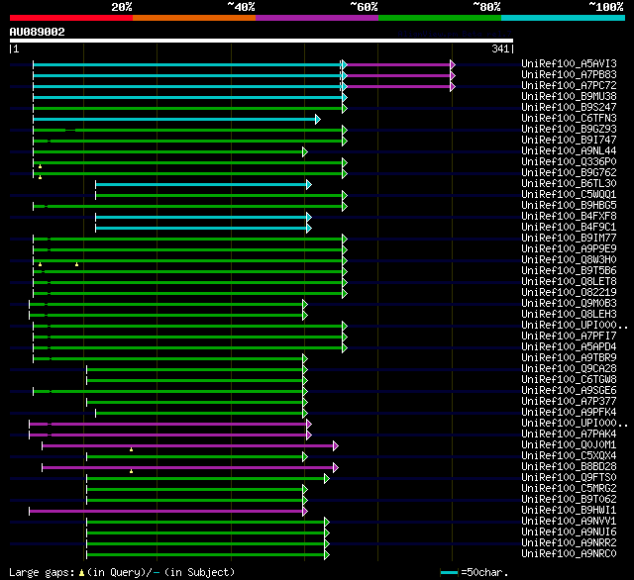The width and height of the screenshot is (634, 580).
Task: Select UniRef100_C5XQX4 label
Action: [569, 456]
